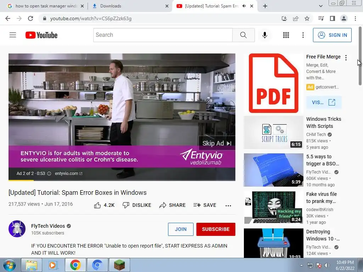The image size is (363, 272).
Task: Reload the page
Action: [x=30, y=18]
